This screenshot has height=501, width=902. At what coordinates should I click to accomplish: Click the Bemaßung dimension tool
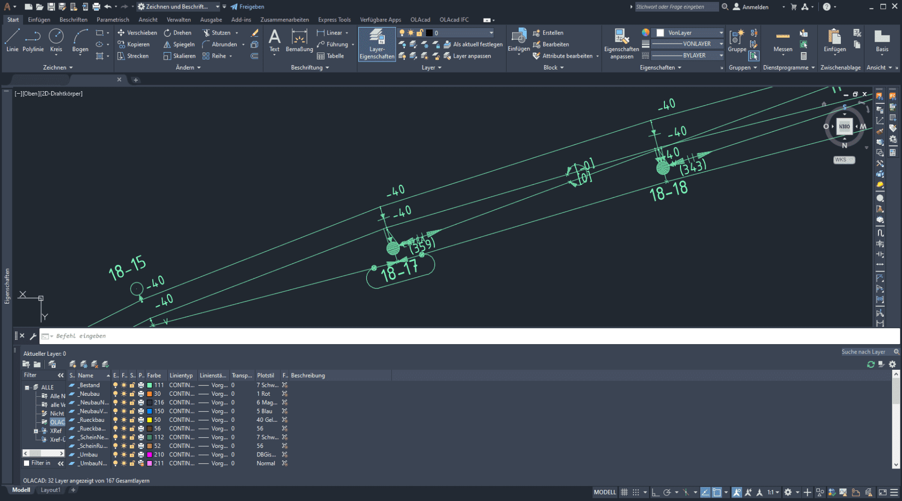tap(299, 40)
